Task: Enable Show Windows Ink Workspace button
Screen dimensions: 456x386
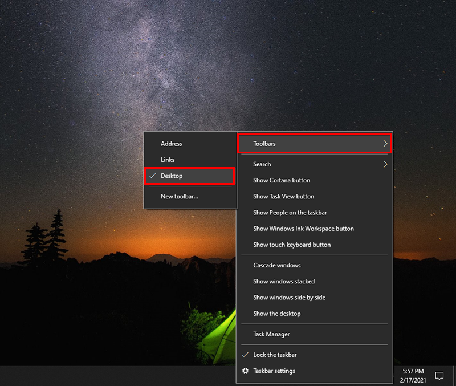Action: (315, 229)
